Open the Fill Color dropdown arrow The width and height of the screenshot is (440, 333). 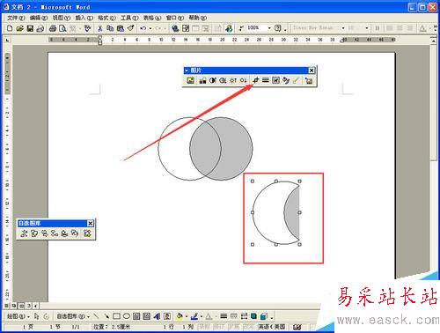[187, 316]
